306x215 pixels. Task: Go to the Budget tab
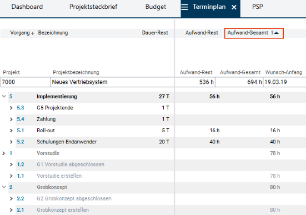[155, 7]
